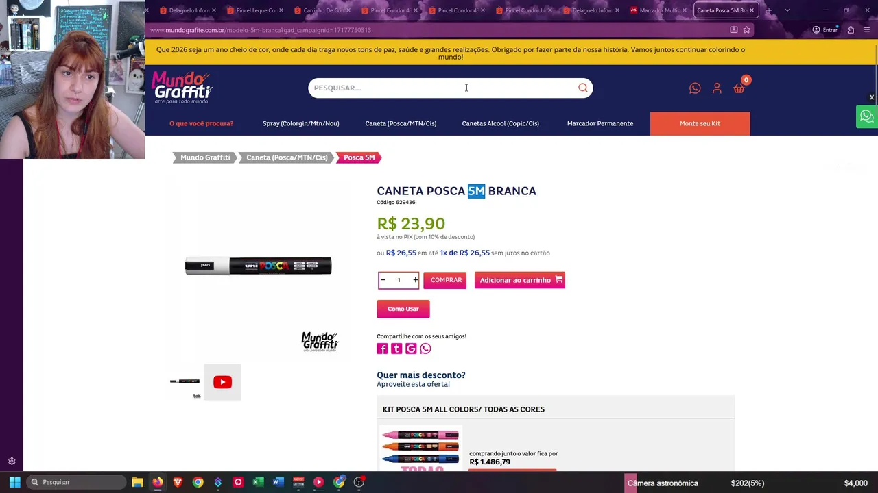Image resolution: width=878 pixels, height=493 pixels.
Task: Click the Monte seu Kit button
Action: 700,123
